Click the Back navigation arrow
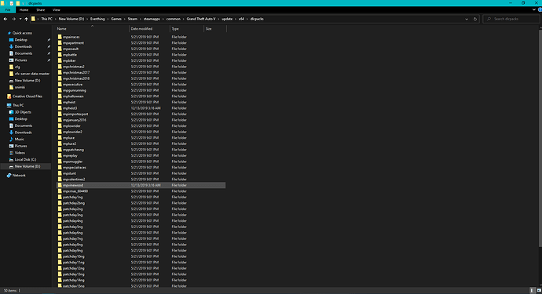The width and height of the screenshot is (542, 294). click(5, 19)
